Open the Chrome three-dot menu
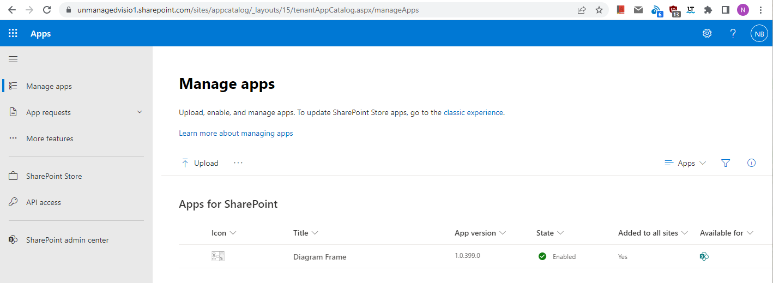The image size is (773, 283). click(x=760, y=10)
